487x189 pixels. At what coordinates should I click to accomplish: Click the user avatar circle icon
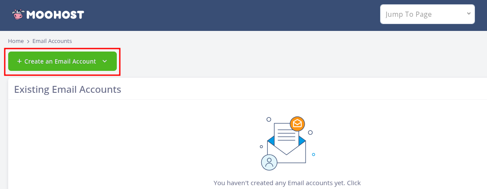coord(269,162)
